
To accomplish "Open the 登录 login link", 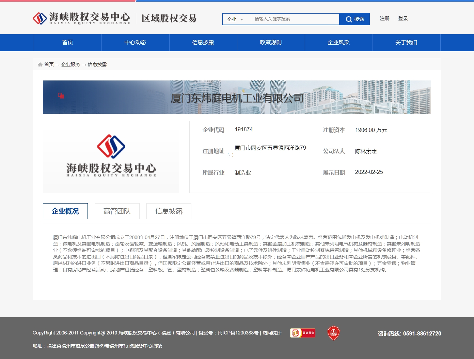I will (403, 18).
